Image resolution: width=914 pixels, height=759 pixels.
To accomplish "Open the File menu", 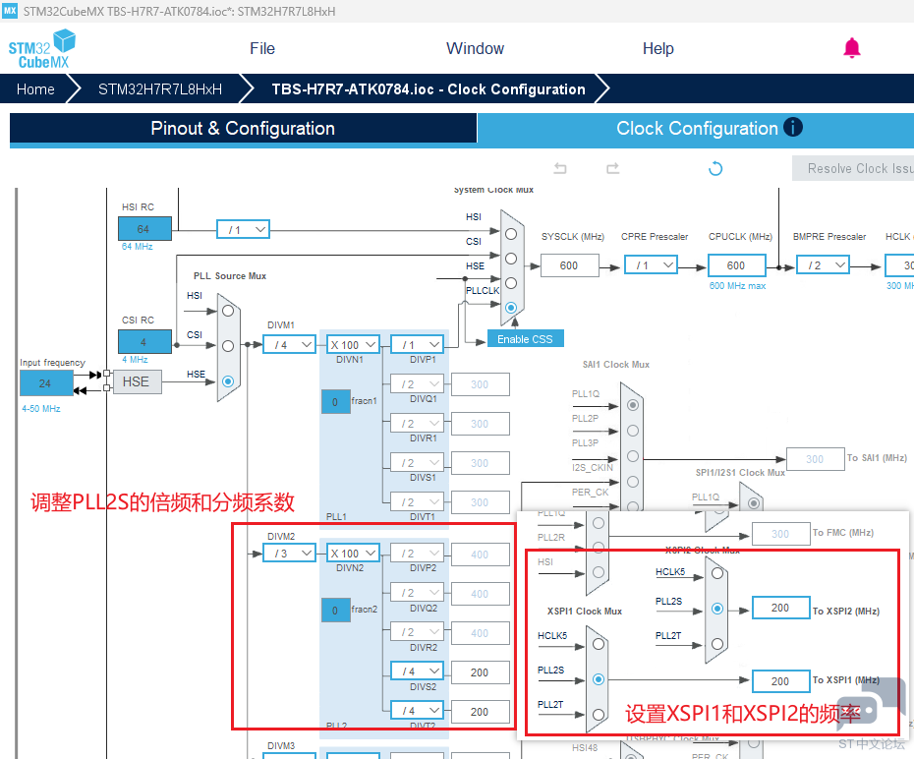I will [262, 48].
